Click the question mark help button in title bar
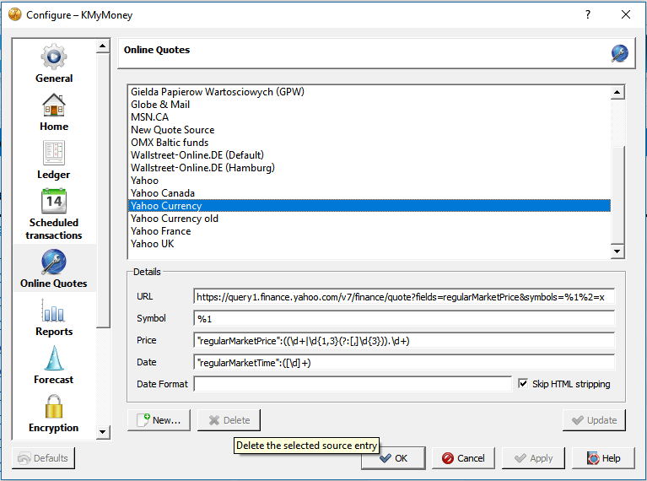647x481 pixels. click(588, 14)
